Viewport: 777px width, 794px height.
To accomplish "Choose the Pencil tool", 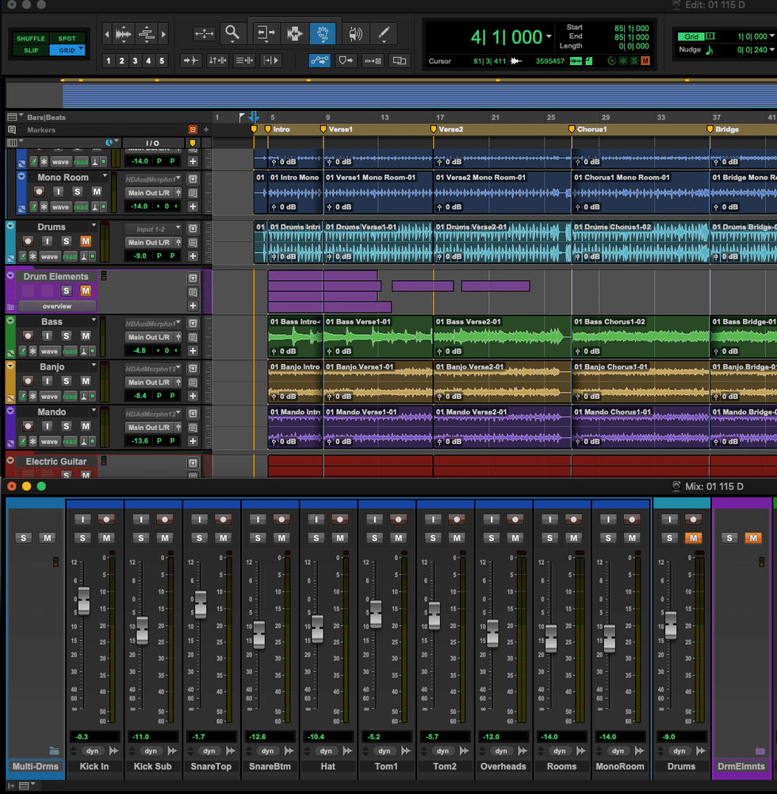I will click(384, 33).
